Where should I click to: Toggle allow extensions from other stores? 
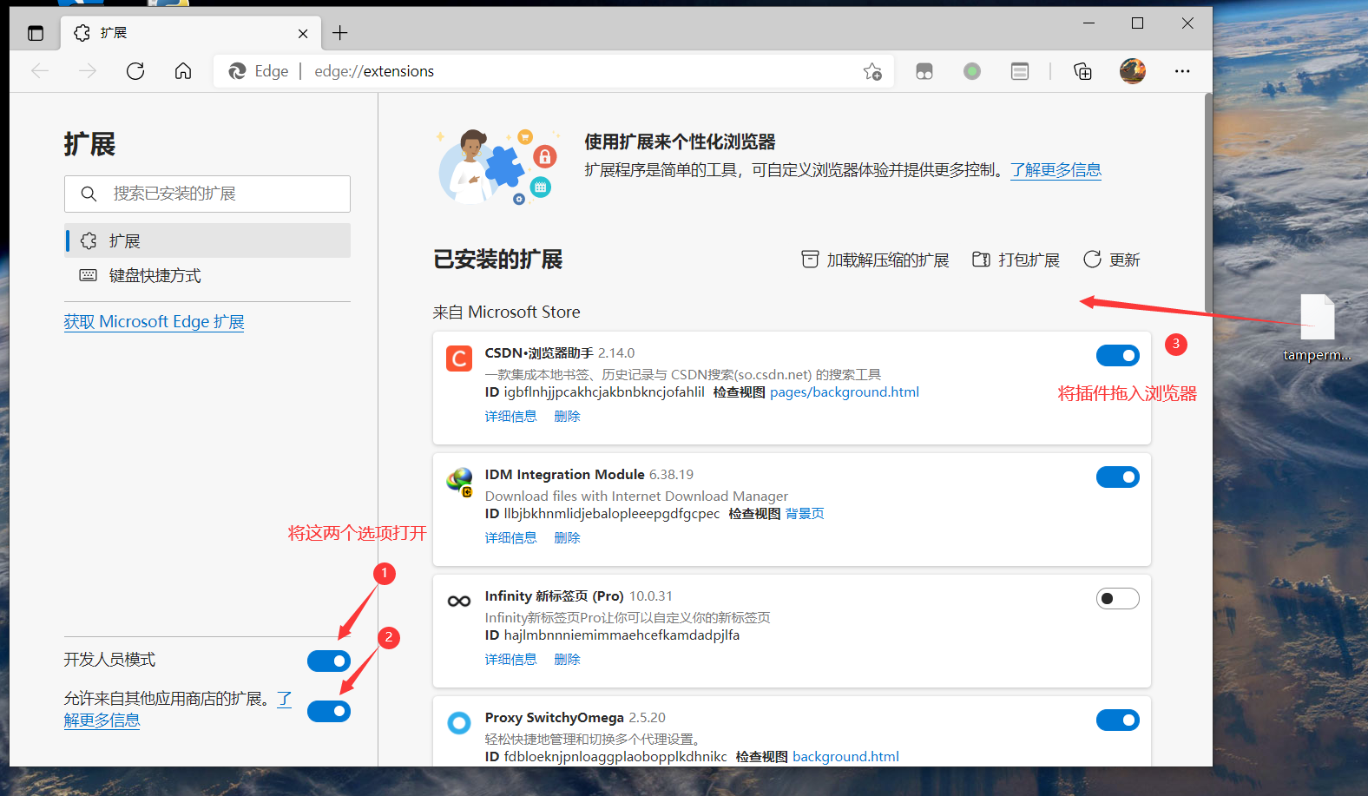tap(329, 711)
